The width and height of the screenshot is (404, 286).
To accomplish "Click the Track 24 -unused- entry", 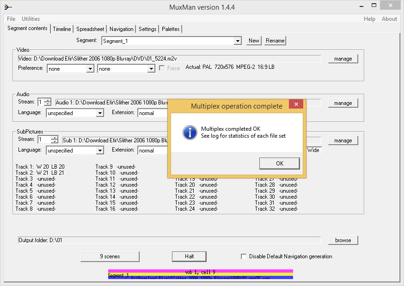I will [196, 209].
